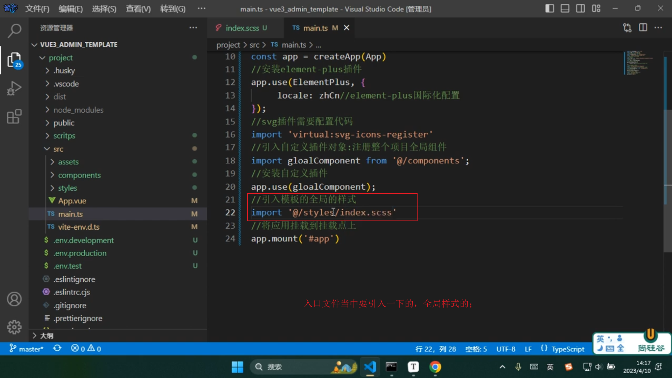The height and width of the screenshot is (378, 672).
Task: Open the Search view in activity bar
Action: pos(14,31)
